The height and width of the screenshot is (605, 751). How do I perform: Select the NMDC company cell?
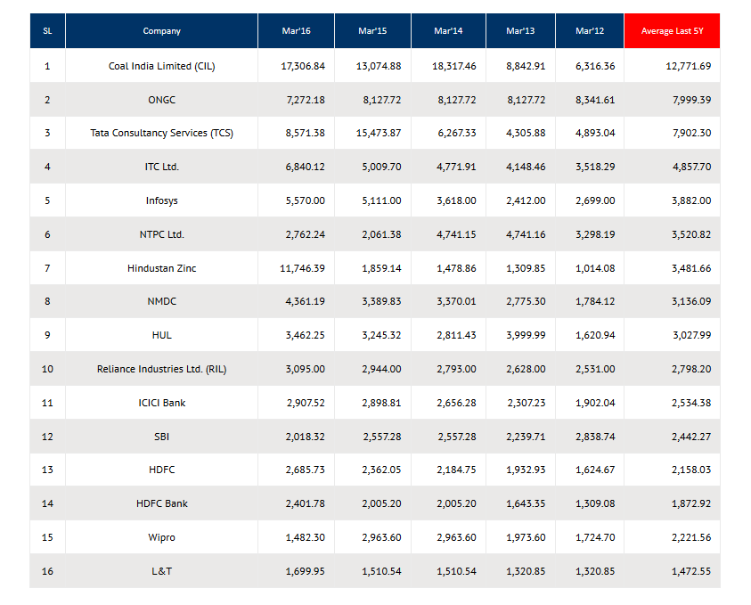pos(162,301)
